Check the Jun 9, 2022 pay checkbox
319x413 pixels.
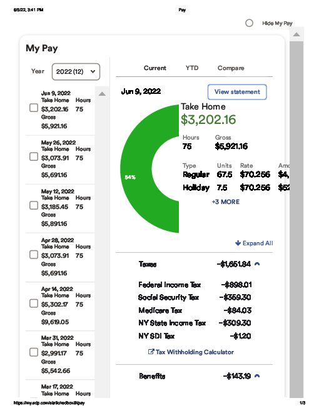pos(34,108)
